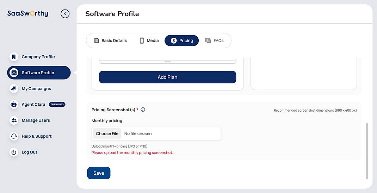Screen dimensions: 377x193
Task: Click the Agent Clara robot icon
Action: (14, 104)
